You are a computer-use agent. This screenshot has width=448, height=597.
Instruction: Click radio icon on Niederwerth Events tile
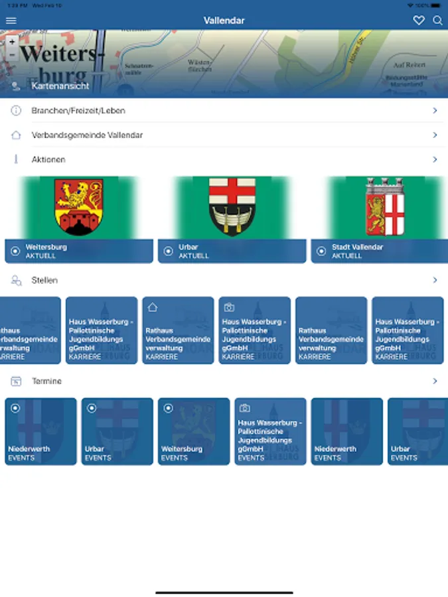[15, 409]
